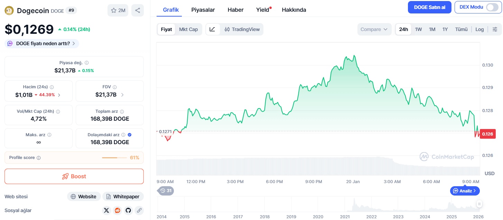Open Dogecoin X (Twitter) social link
Image resolution: width=503 pixels, height=220 pixels.
tap(106, 210)
